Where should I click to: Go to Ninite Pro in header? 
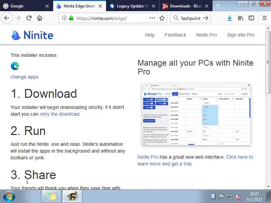pyautogui.click(x=206, y=35)
